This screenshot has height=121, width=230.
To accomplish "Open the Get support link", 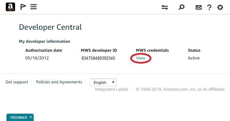I will (17, 82).
